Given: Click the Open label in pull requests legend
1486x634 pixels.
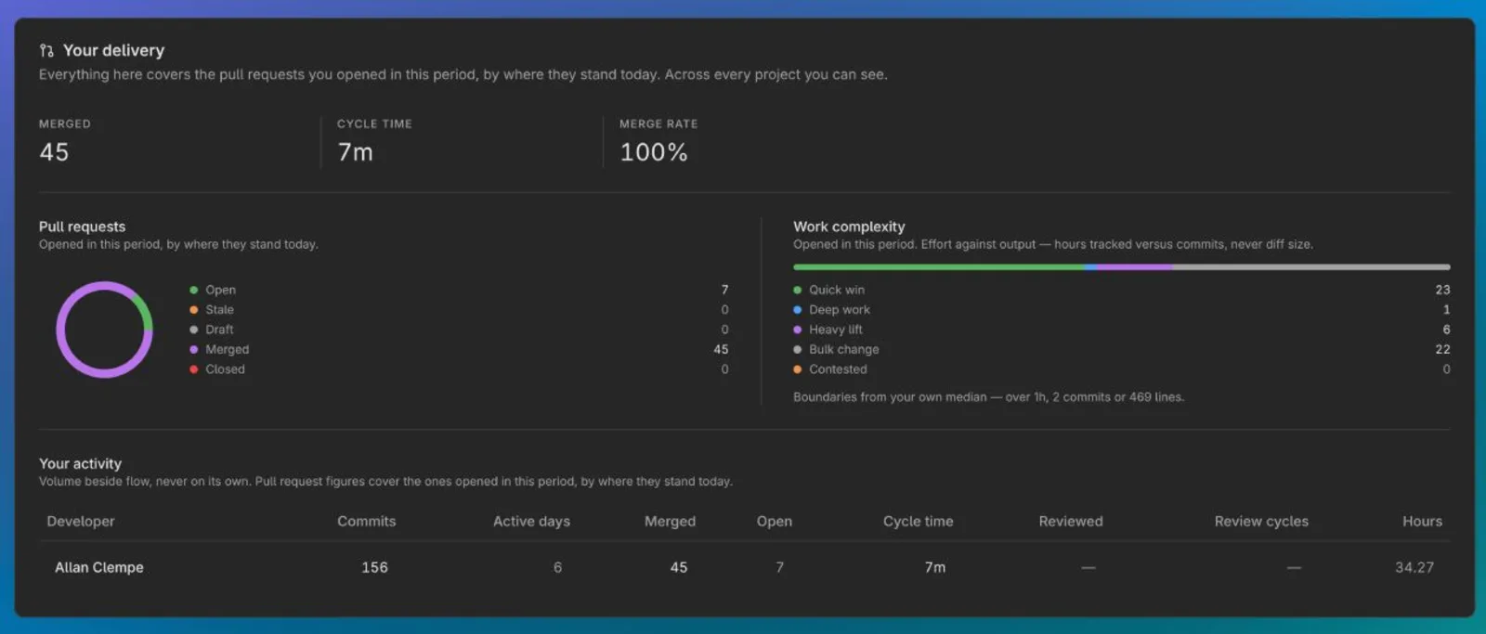Looking at the screenshot, I should coord(220,291).
